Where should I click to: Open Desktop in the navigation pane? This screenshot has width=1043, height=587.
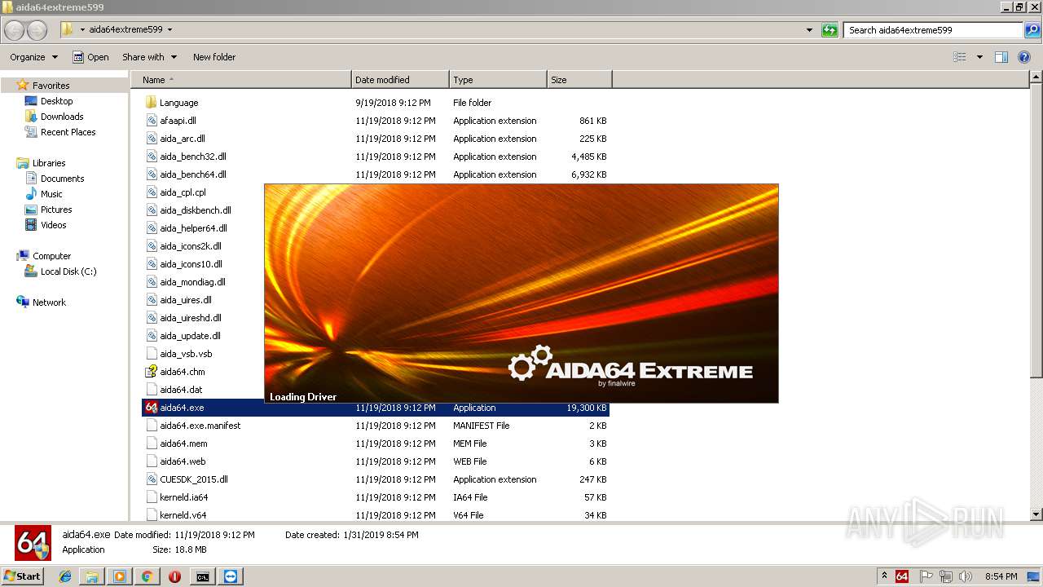tap(56, 101)
